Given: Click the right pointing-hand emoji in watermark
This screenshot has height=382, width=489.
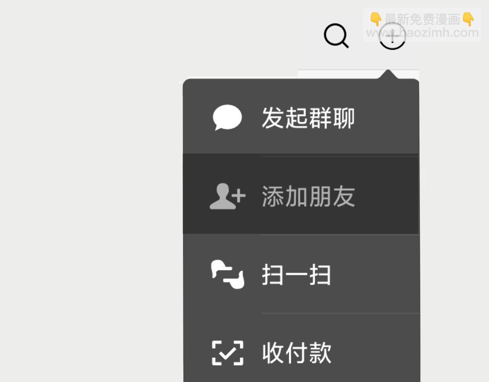Looking at the screenshot, I should [468, 19].
